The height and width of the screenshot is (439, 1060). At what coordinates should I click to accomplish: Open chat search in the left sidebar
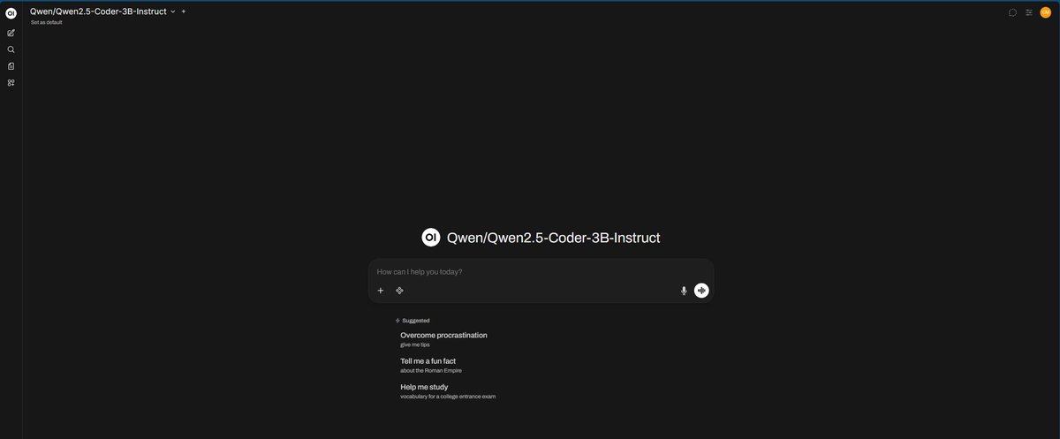tap(11, 49)
